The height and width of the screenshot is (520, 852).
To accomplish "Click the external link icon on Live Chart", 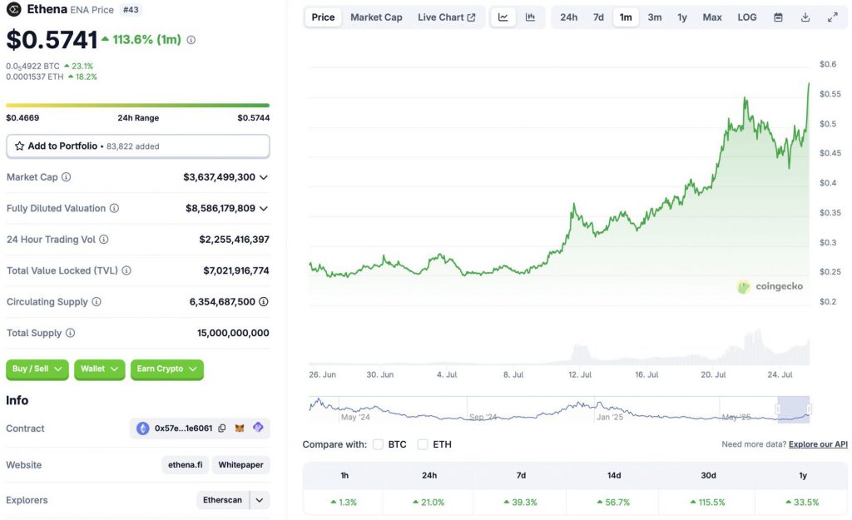I will point(471,17).
